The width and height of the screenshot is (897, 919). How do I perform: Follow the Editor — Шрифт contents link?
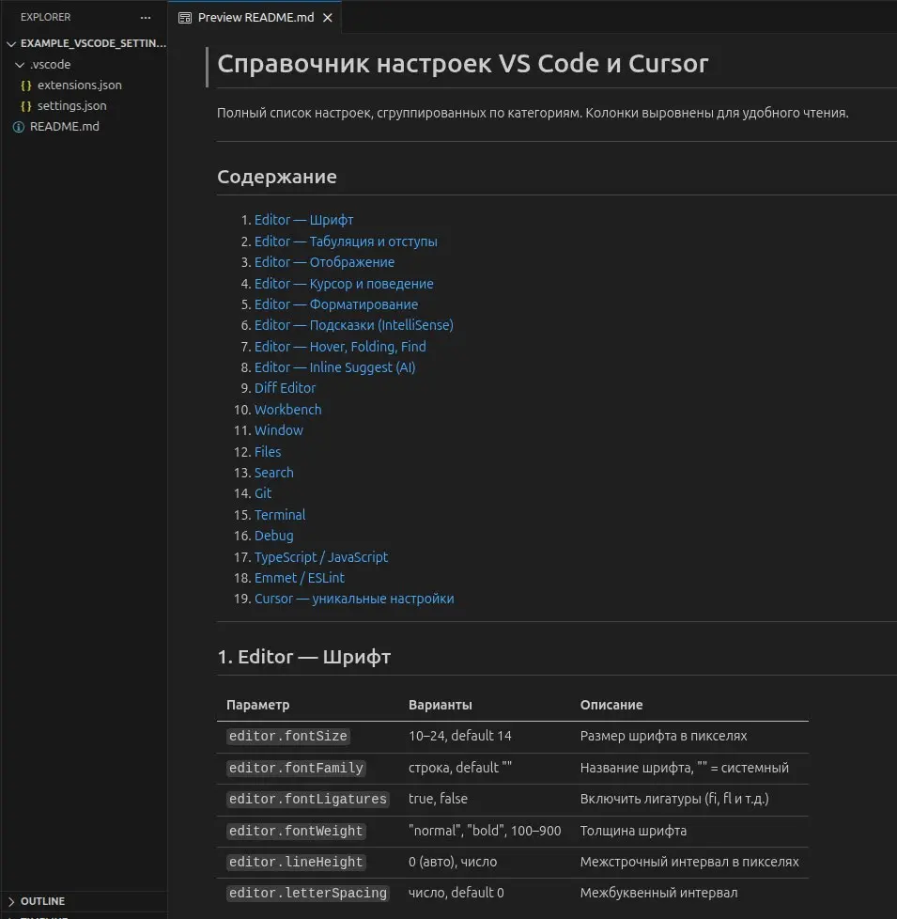[303, 220]
